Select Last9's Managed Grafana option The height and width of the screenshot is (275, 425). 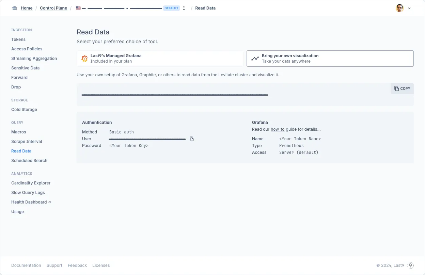(160, 59)
